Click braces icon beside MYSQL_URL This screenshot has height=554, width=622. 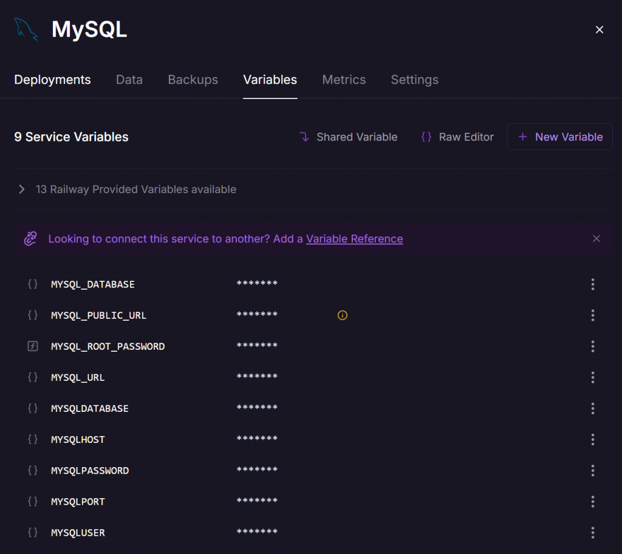(33, 377)
